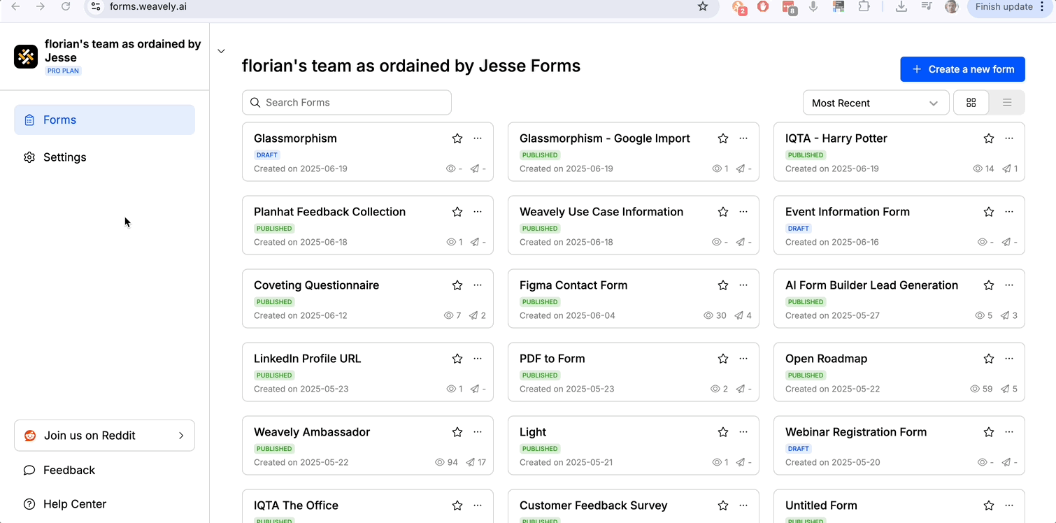Star the Glassmorphism - Google Import form
1056x523 pixels.
click(x=723, y=138)
